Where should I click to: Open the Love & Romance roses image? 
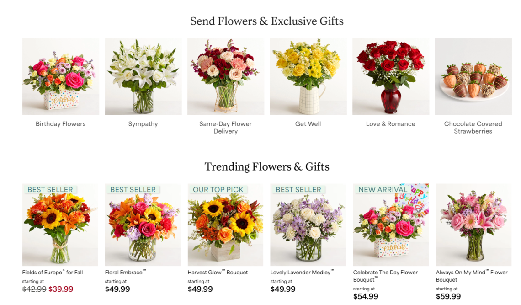point(391,76)
